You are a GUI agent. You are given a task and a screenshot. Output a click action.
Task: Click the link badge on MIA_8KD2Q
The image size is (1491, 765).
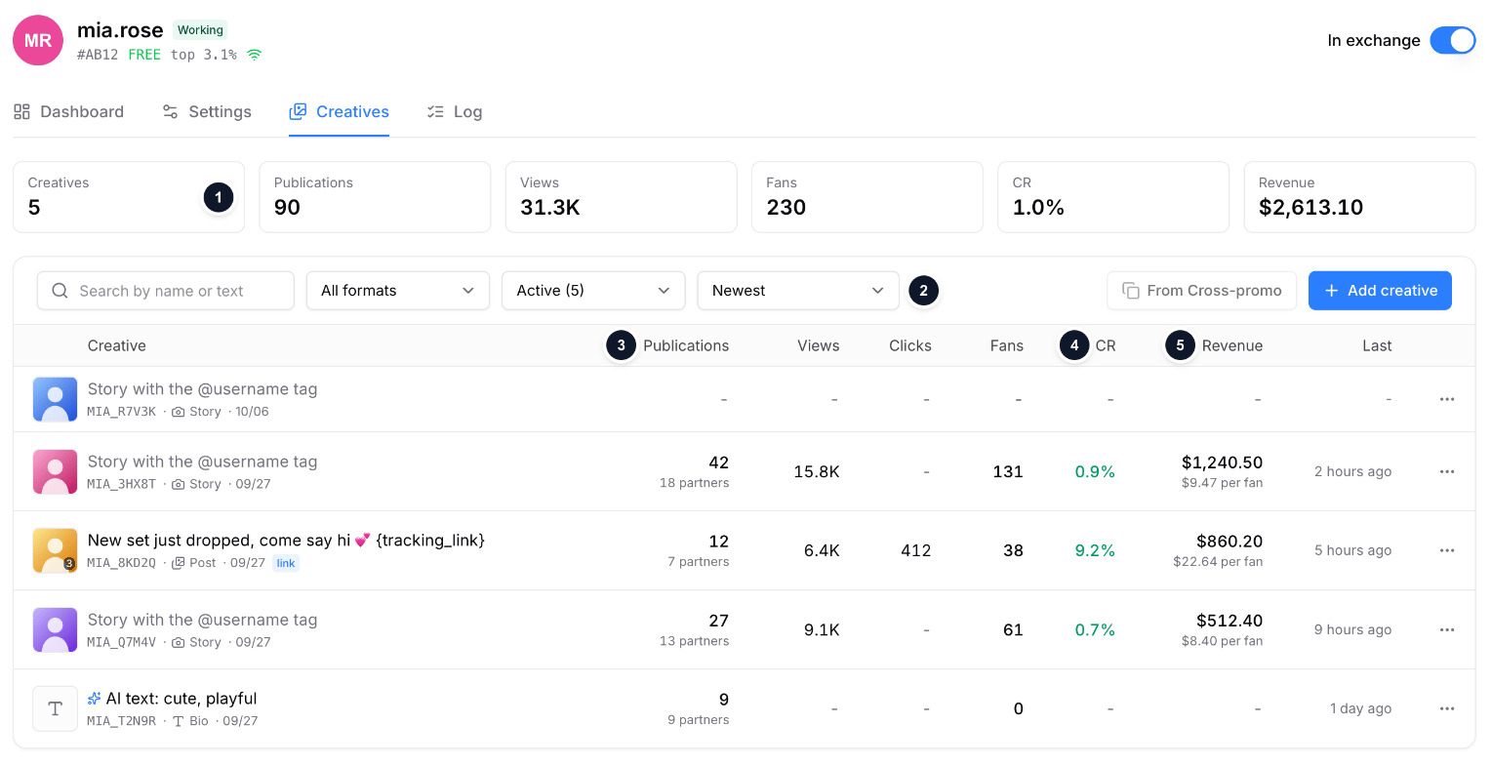[x=285, y=563]
